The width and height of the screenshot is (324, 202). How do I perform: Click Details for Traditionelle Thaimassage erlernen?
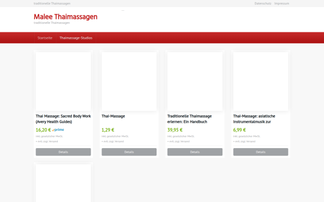point(195,152)
